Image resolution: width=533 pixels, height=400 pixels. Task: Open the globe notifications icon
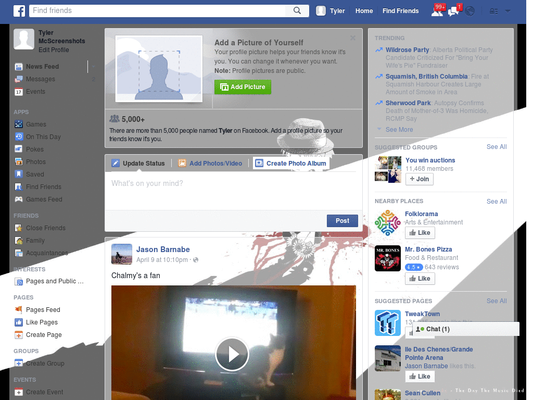click(x=470, y=11)
